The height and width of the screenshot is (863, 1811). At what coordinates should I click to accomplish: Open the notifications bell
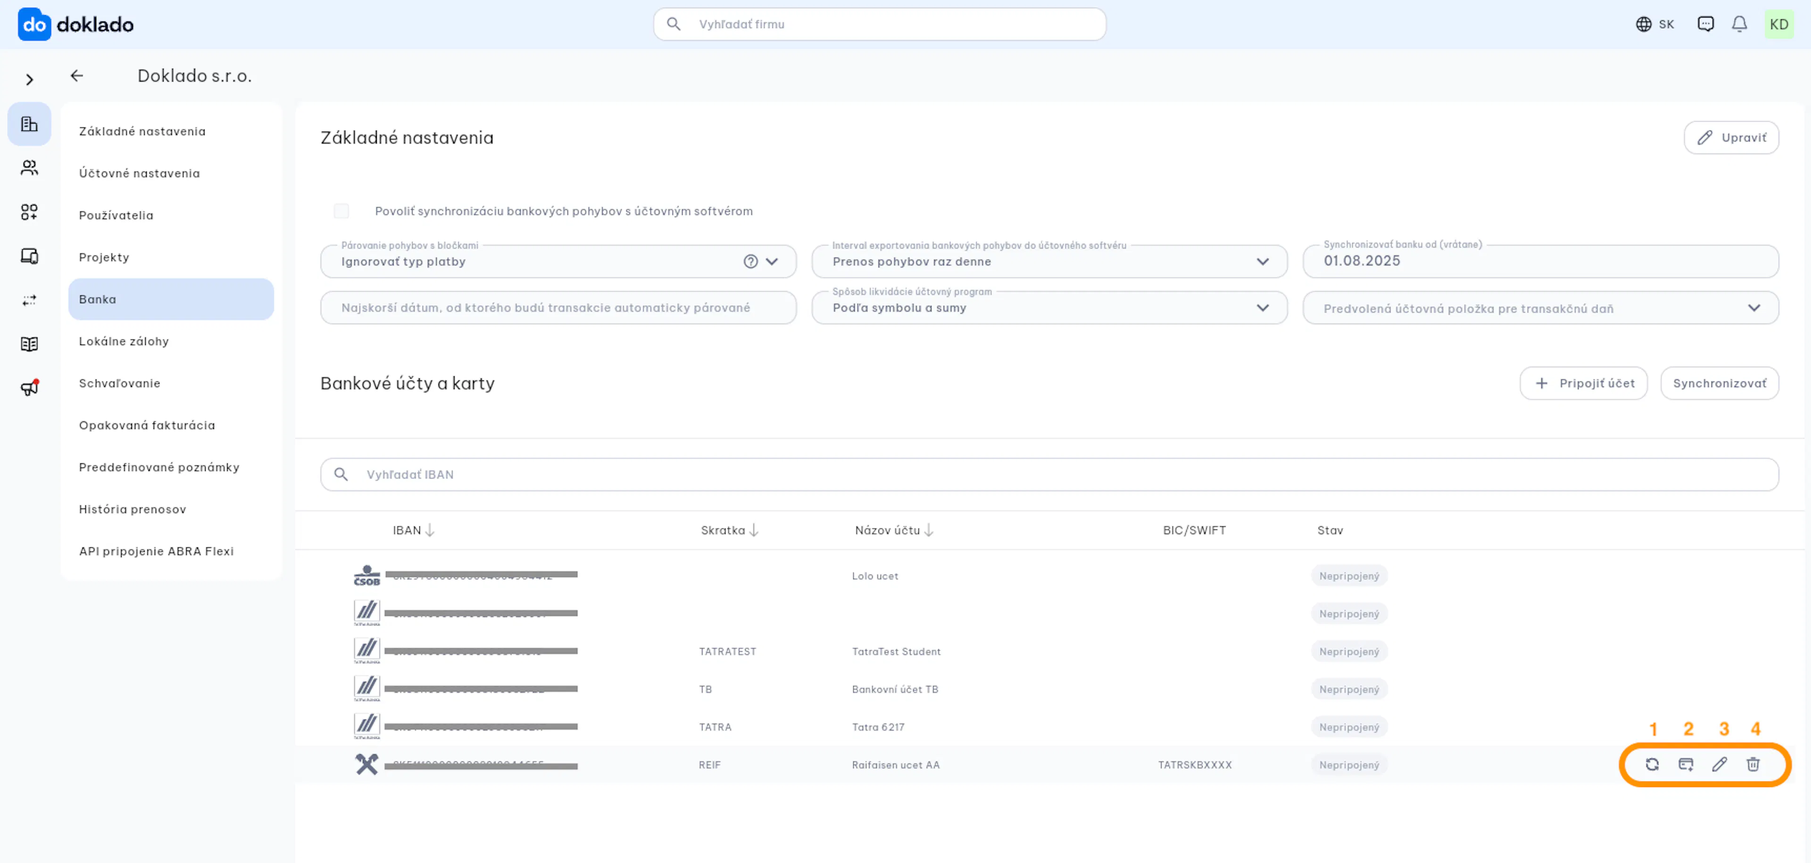(1739, 25)
